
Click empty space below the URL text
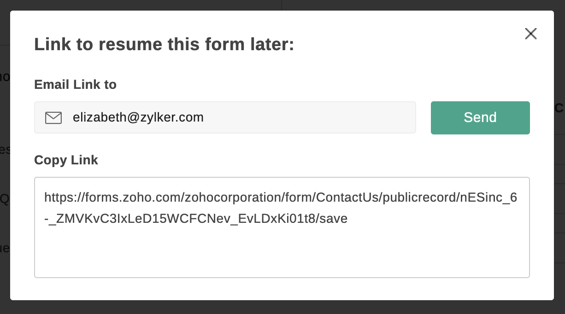[282, 255]
